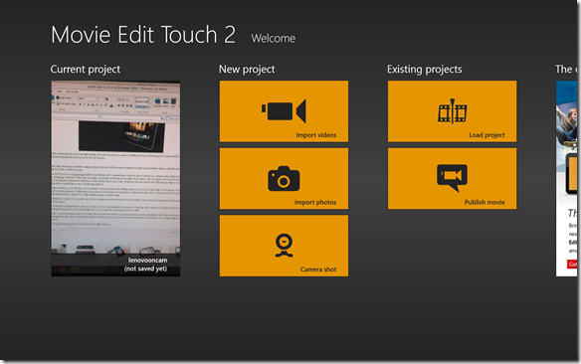
Task: Click the Load project film strip icon
Action: click(452, 111)
